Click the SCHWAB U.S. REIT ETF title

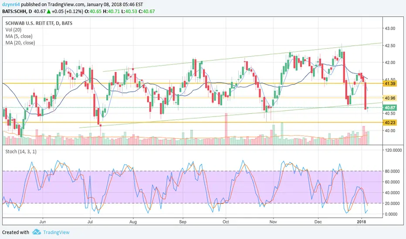(39, 23)
